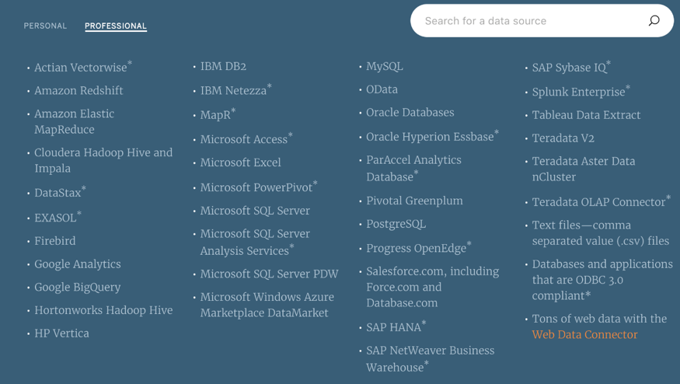This screenshot has width=680, height=384.
Task: Click the Microsoft SQL Server entry
Action: coord(255,211)
